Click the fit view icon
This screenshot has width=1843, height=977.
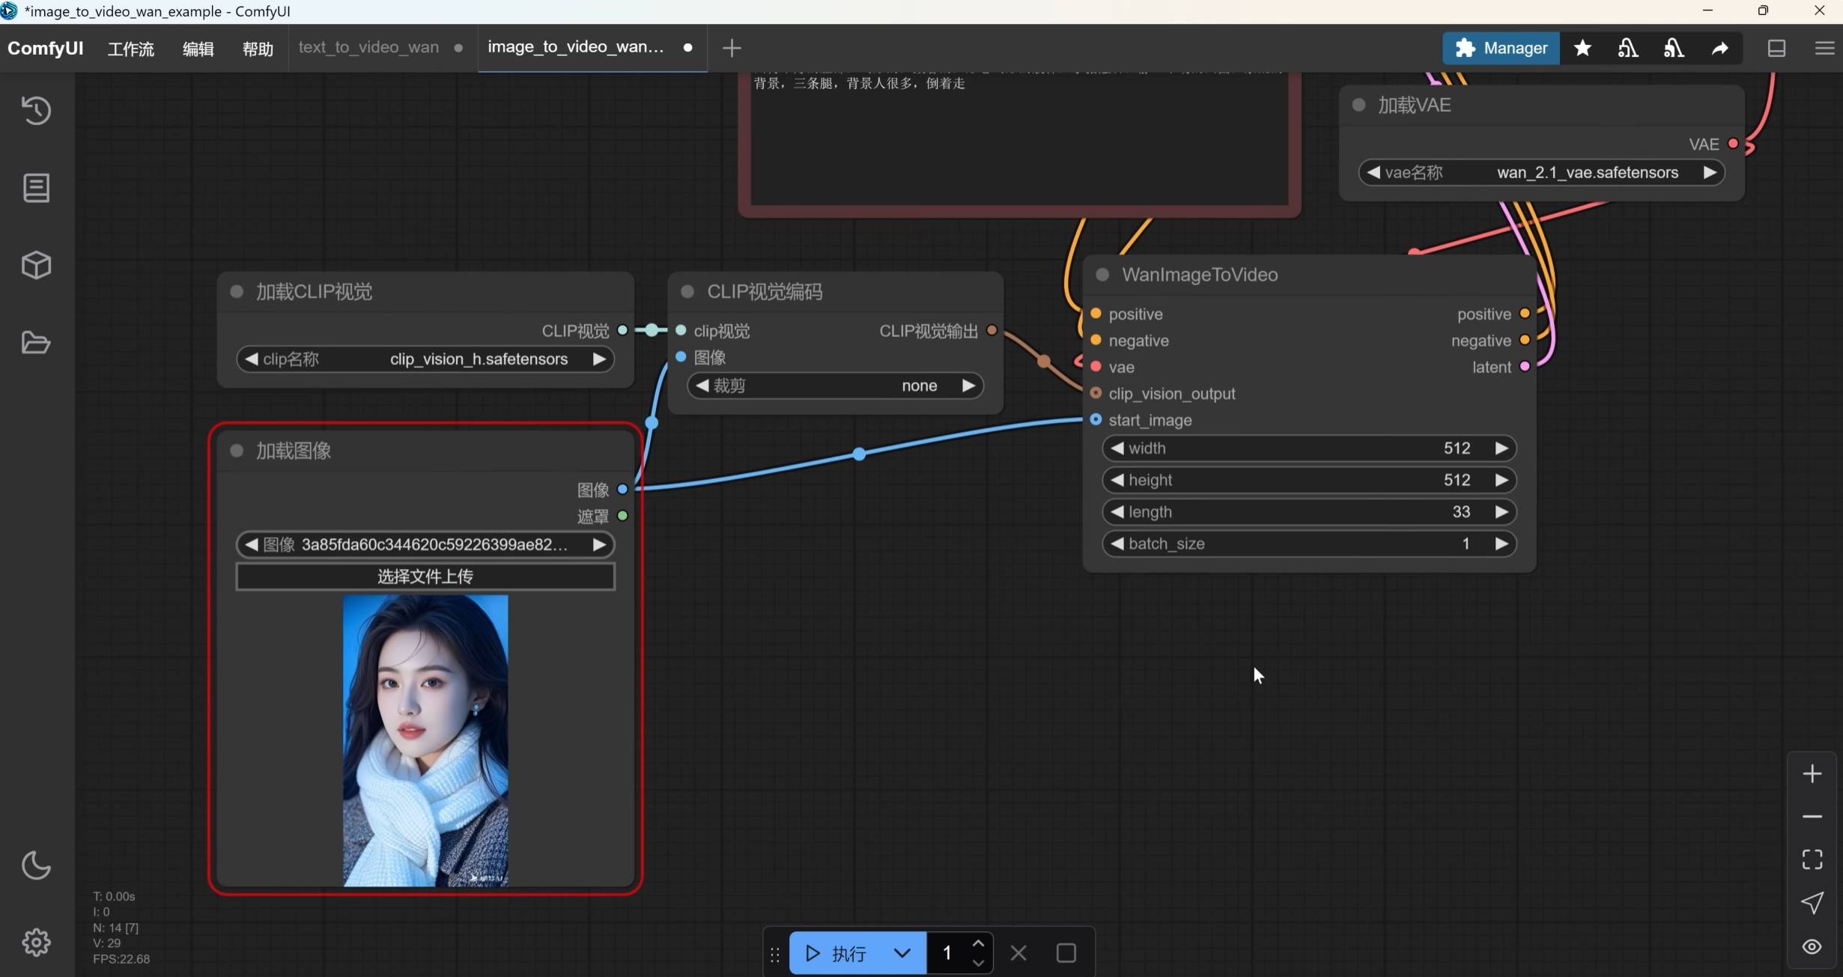click(1812, 859)
